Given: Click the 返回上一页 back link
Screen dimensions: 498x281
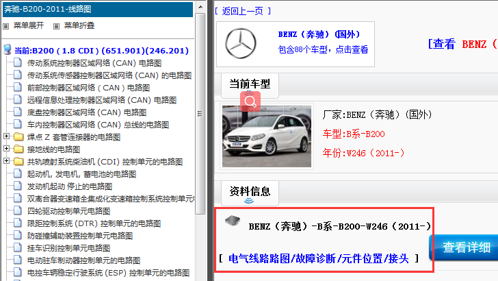Looking at the screenshot, I should click(x=243, y=12).
